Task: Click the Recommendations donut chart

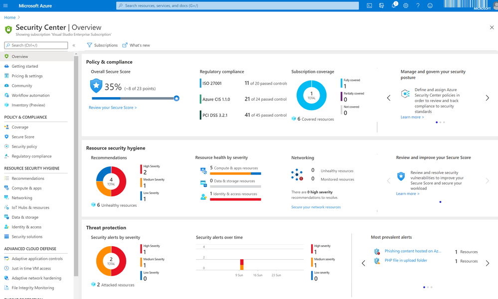Action: pyautogui.click(x=111, y=181)
